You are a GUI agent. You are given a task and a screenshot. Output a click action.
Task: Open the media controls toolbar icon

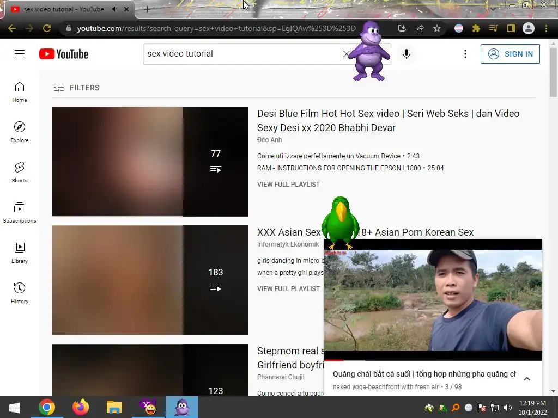tap(494, 28)
